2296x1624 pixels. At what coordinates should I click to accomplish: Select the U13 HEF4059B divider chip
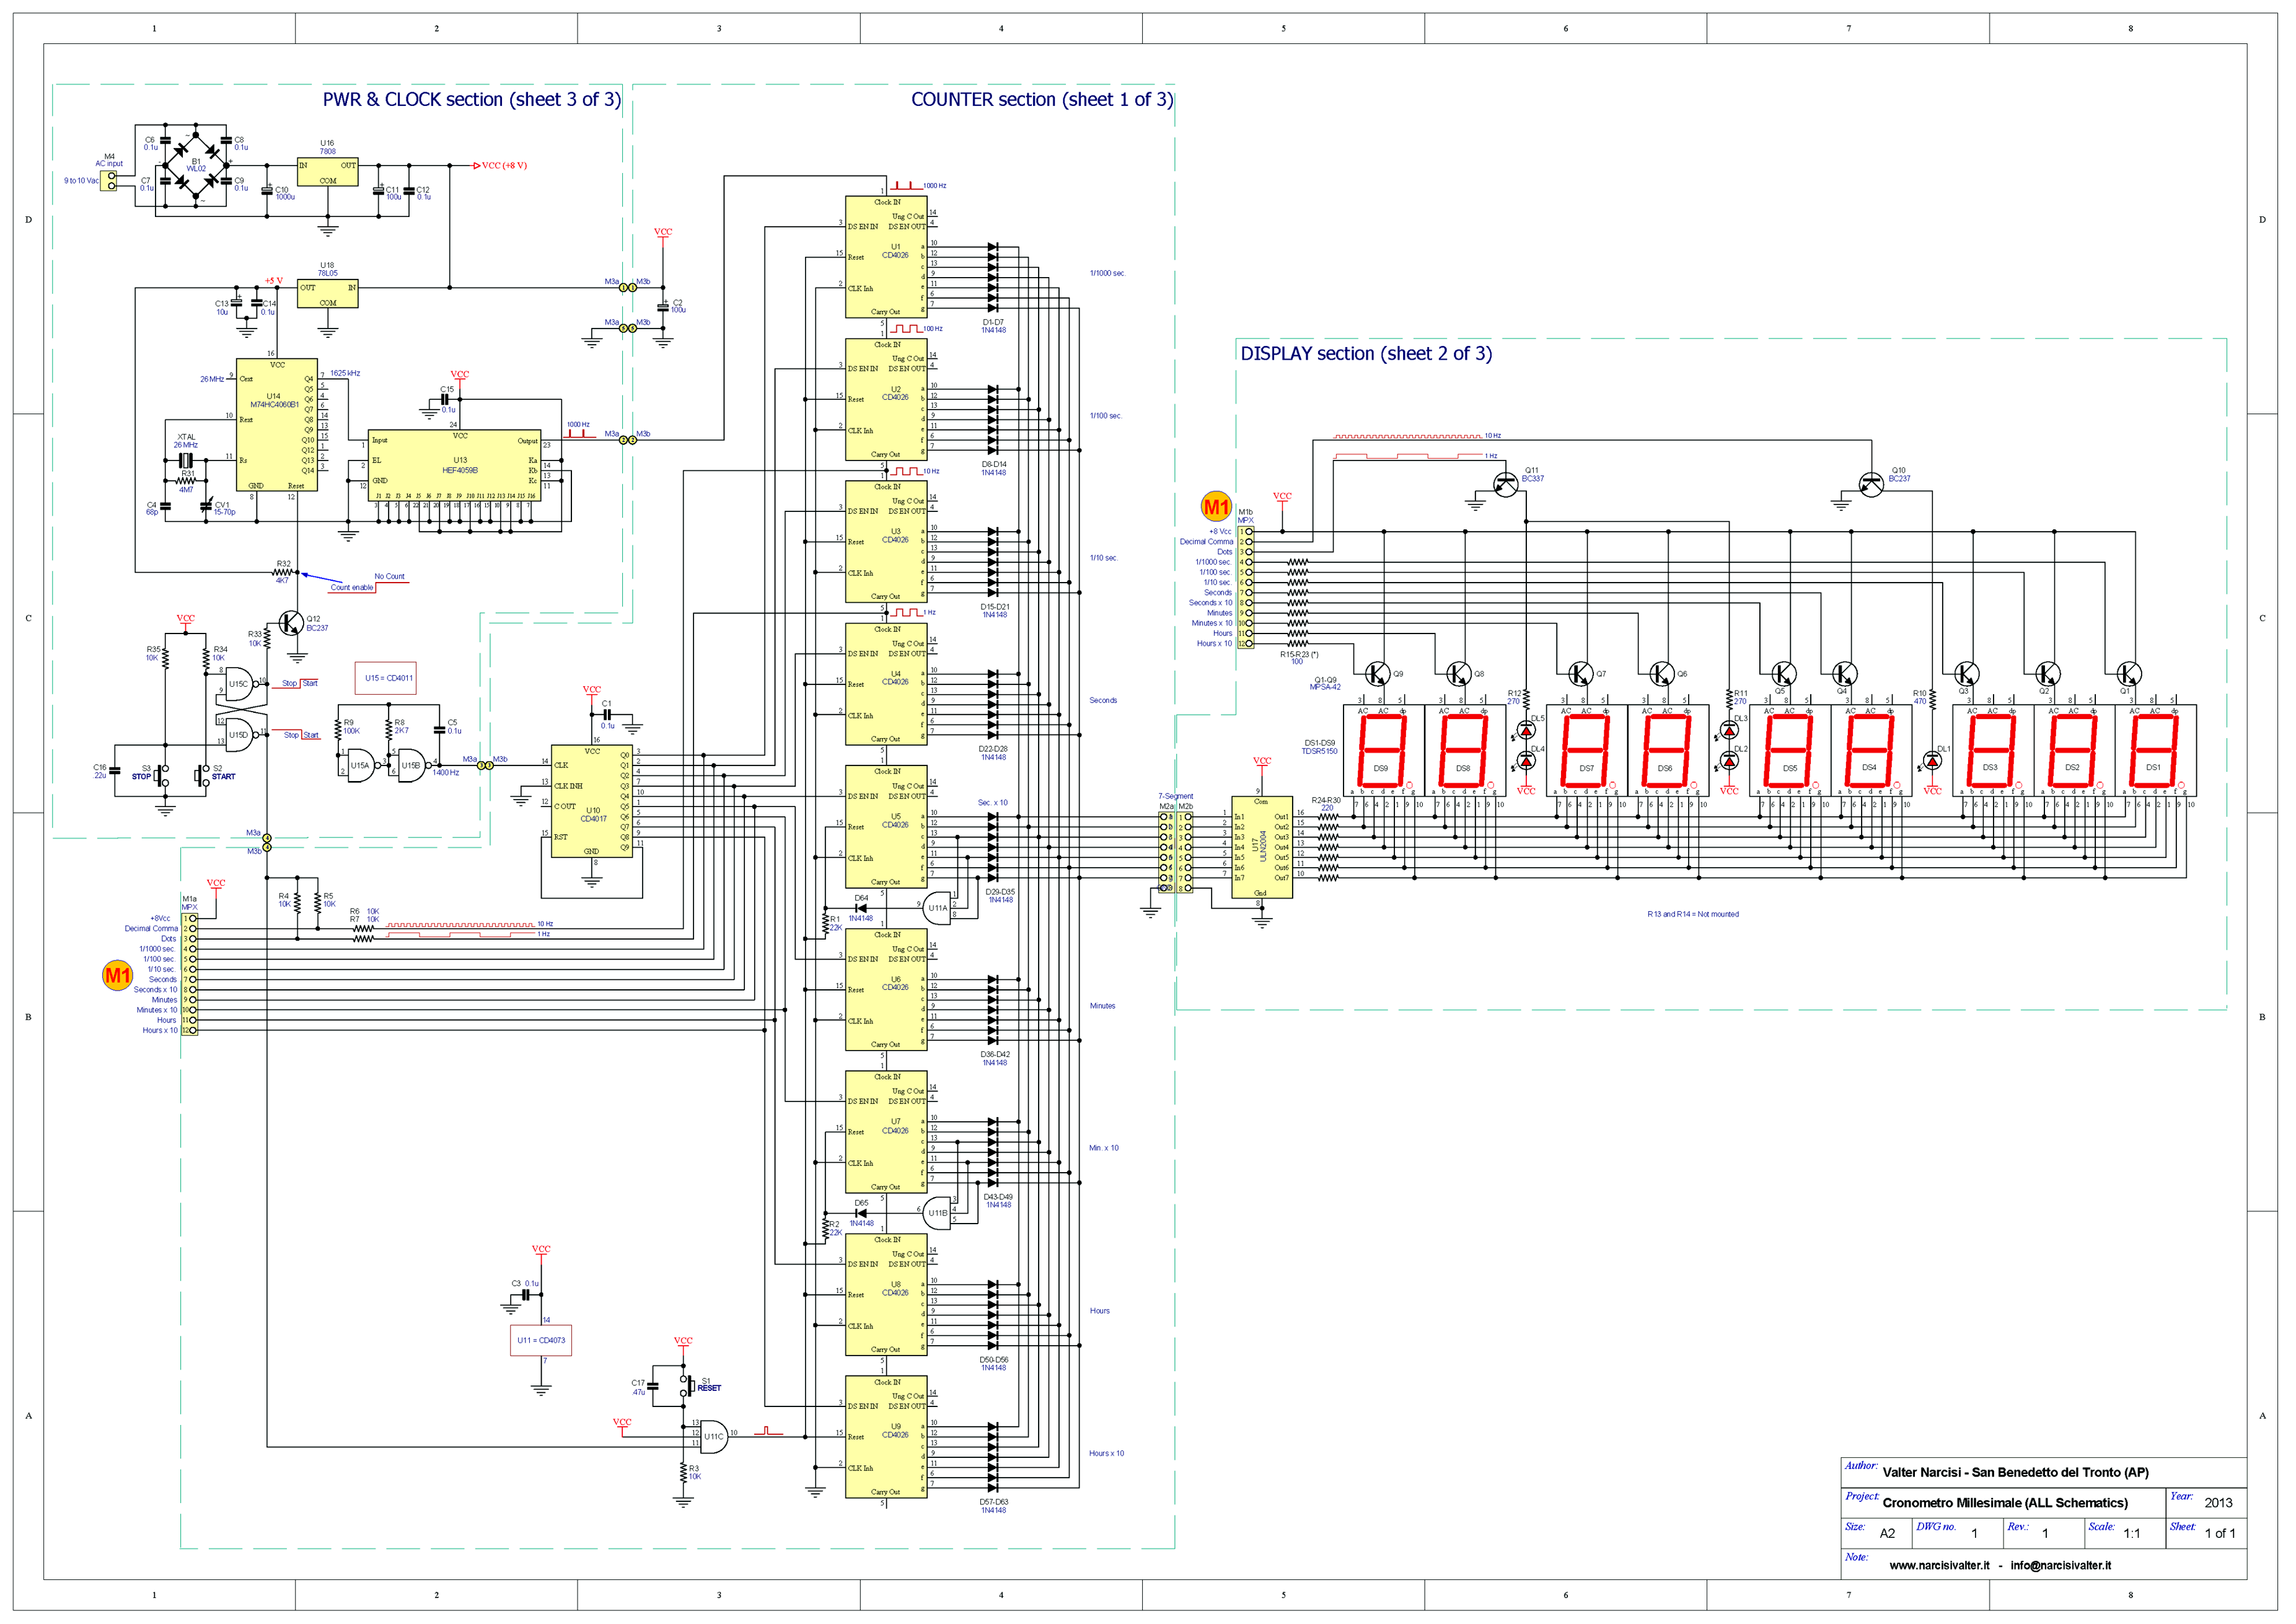coord(455,466)
